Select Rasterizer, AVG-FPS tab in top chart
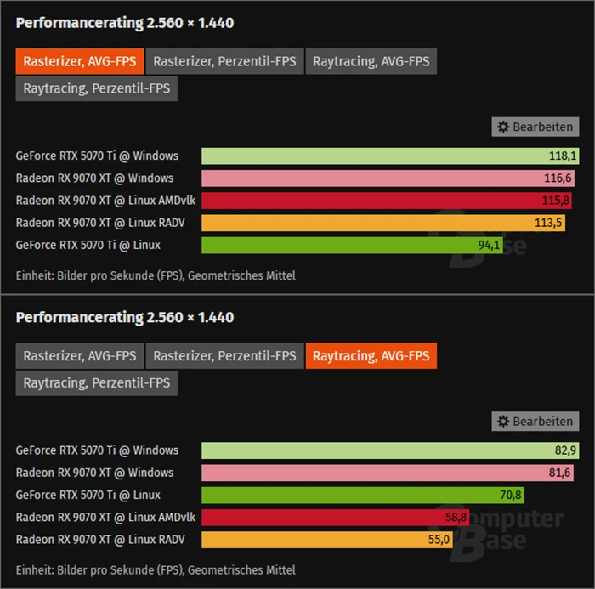Viewport: 595px width, 589px height. [x=80, y=61]
